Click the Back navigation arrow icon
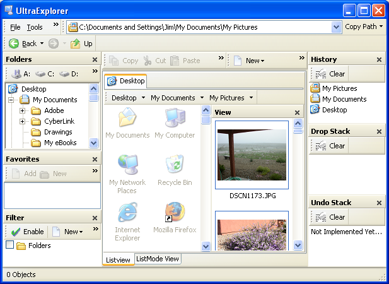This screenshot has width=389, height=284. pos(13,44)
